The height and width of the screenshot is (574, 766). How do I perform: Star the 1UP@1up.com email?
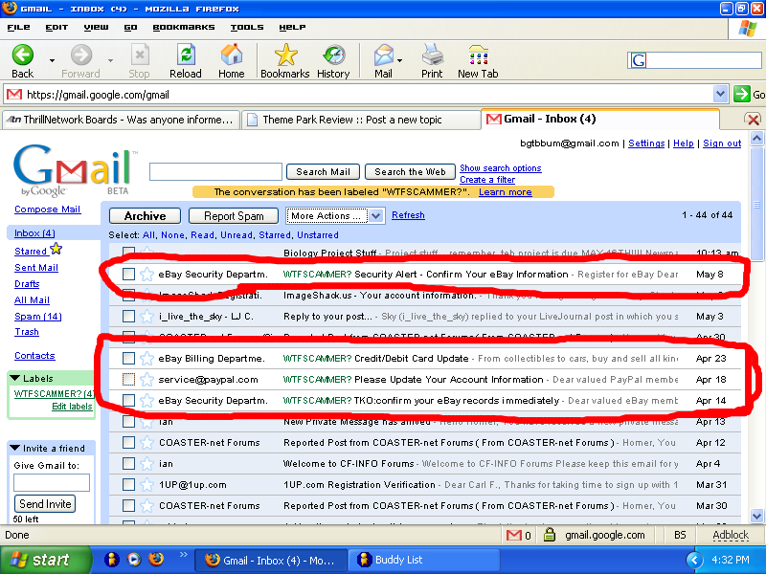pyautogui.click(x=146, y=485)
